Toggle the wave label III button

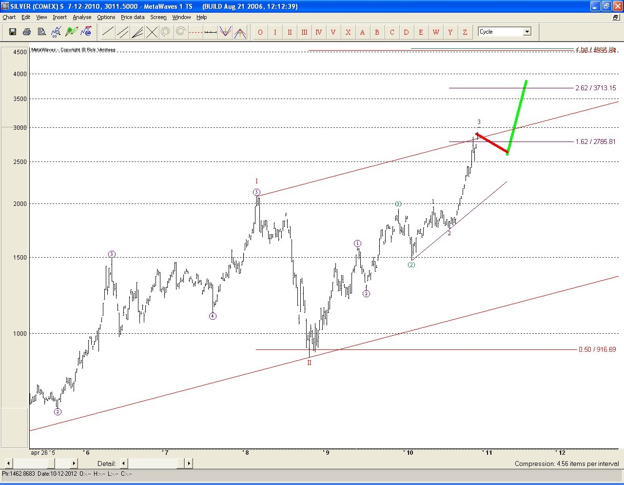[x=304, y=32]
